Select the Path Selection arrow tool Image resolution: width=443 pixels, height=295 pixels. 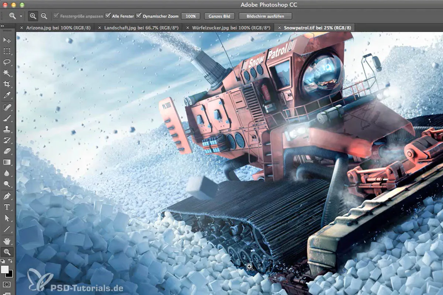(7, 218)
